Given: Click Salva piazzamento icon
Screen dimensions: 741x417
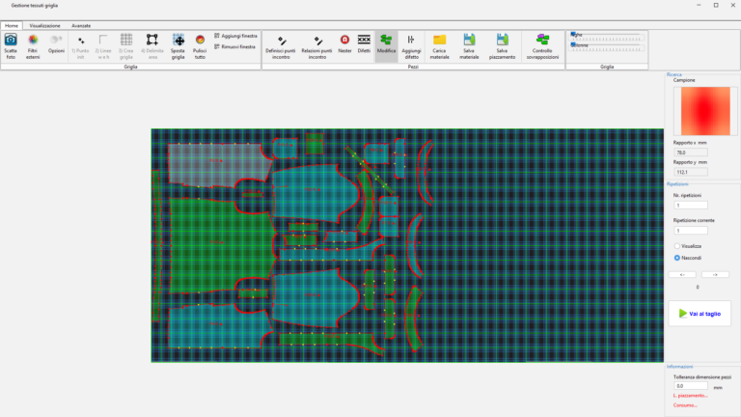Looking at the screenshot, I should click(502, 41).
